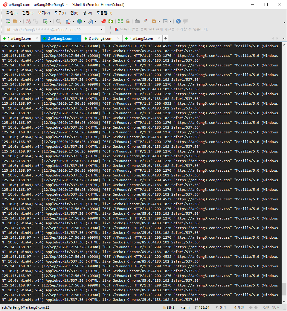Viewport: 287px width, 311px height.
Task: Open the 도움말(H) menu
Action: pyautogui.click(x=104, y=13)
